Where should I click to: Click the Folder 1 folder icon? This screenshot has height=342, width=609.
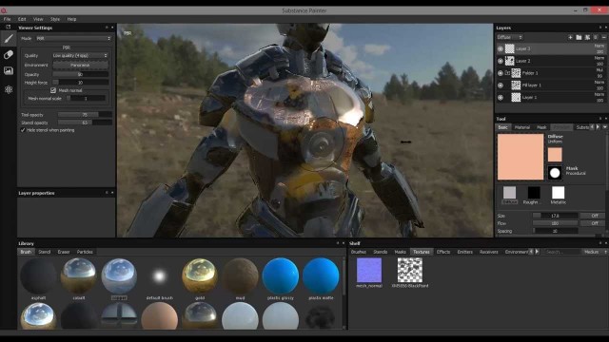(x=507, y=73)
